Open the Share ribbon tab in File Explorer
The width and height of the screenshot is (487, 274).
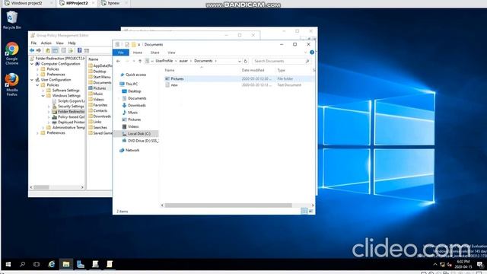[154, 53]
